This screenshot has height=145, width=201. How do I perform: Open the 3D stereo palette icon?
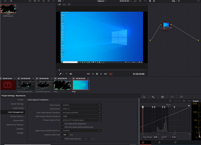tap(181, 97)
